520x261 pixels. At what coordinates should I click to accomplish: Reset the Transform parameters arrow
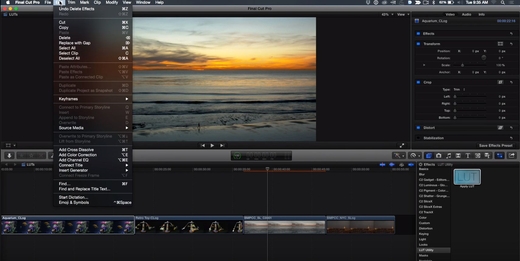[x=511, y=44]
